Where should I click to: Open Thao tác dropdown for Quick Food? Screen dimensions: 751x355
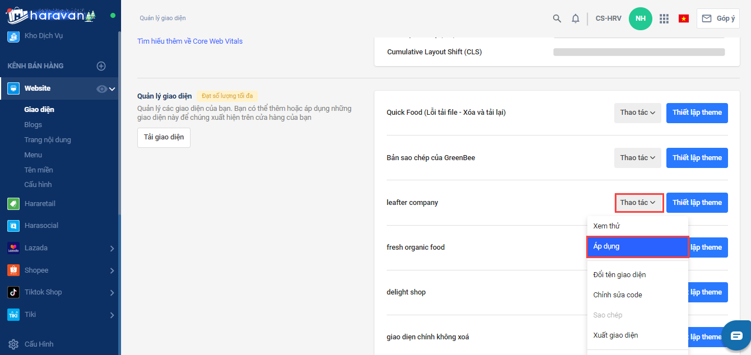point(637,113)
